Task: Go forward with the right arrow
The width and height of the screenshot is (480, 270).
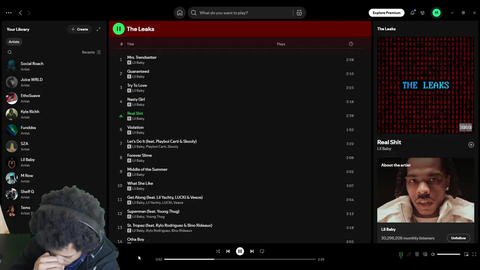Action: [x=29, y=13]
